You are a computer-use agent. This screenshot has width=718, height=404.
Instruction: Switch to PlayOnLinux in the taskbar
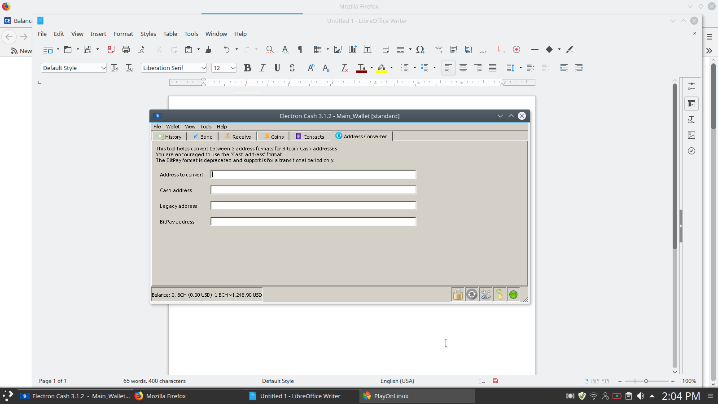tap(417, 396)
